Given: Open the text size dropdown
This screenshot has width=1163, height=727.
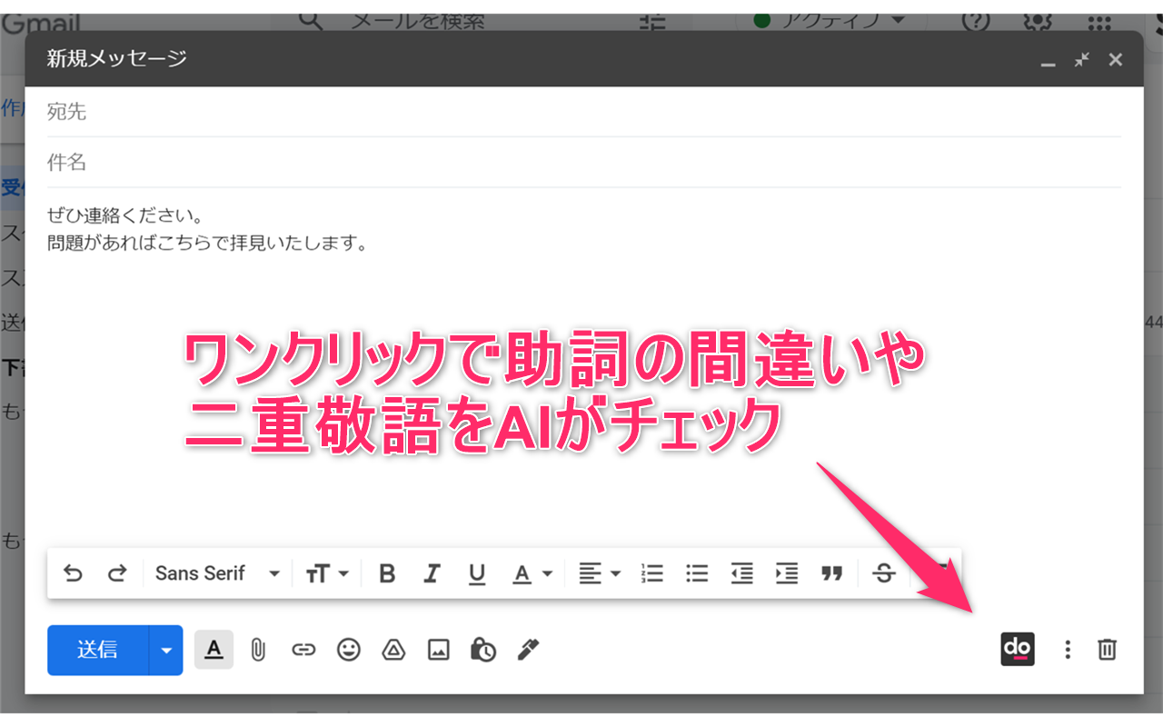Looking at the screenshot, I should tap(327, 573).
